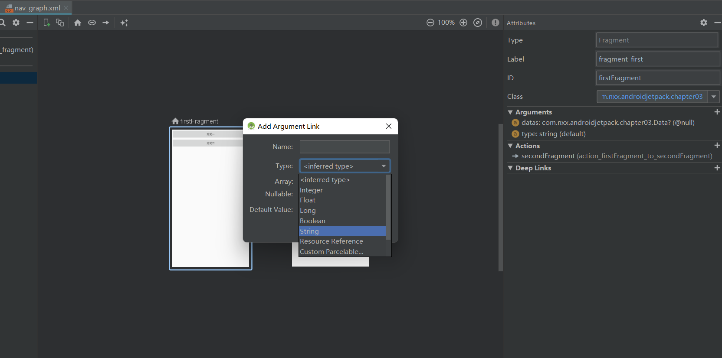Click the type list dropdown scrollbar
Viewport: 722px width, 358px height.
point(388,207)
